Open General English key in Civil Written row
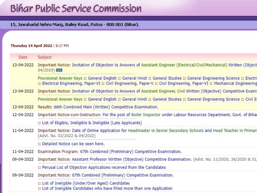This screenshot has width=257, height=193. (x=102, y=100)
